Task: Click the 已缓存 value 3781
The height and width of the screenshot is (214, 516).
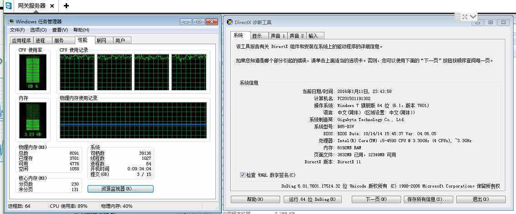Action: pyautogui.click(x=74, y=158)
